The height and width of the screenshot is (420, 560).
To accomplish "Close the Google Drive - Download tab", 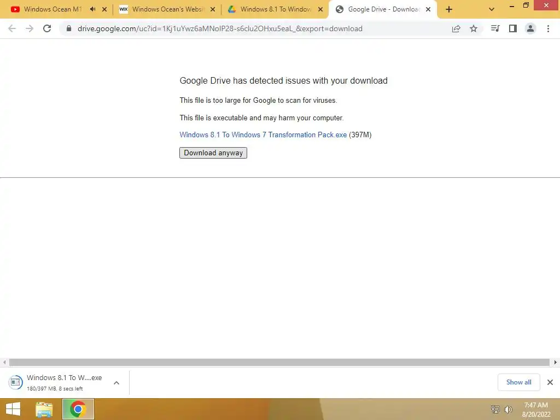I will tap(428, 10).
